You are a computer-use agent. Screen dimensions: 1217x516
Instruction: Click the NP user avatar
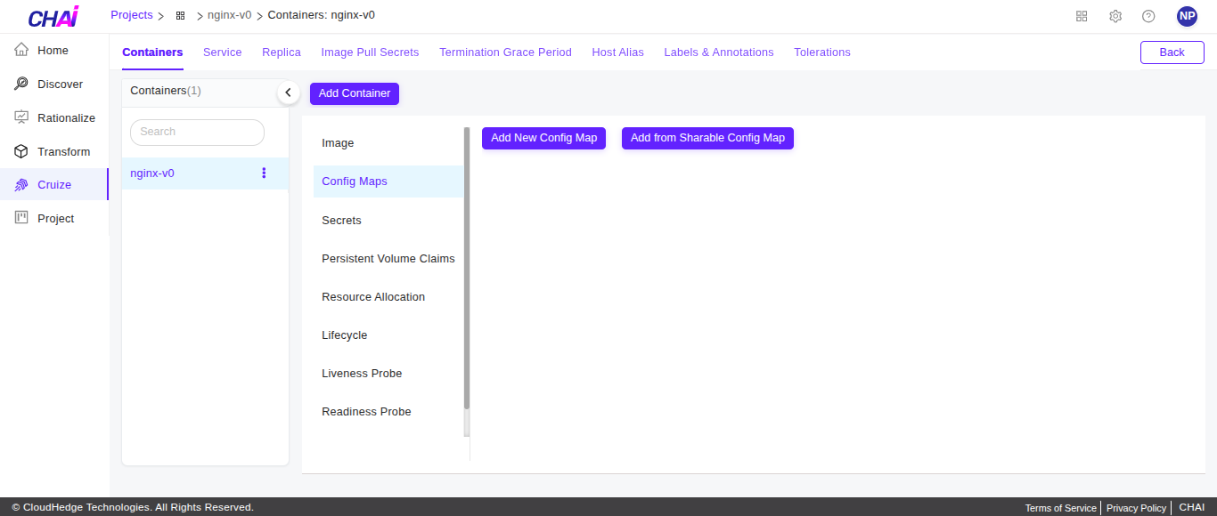[1186, 15]
